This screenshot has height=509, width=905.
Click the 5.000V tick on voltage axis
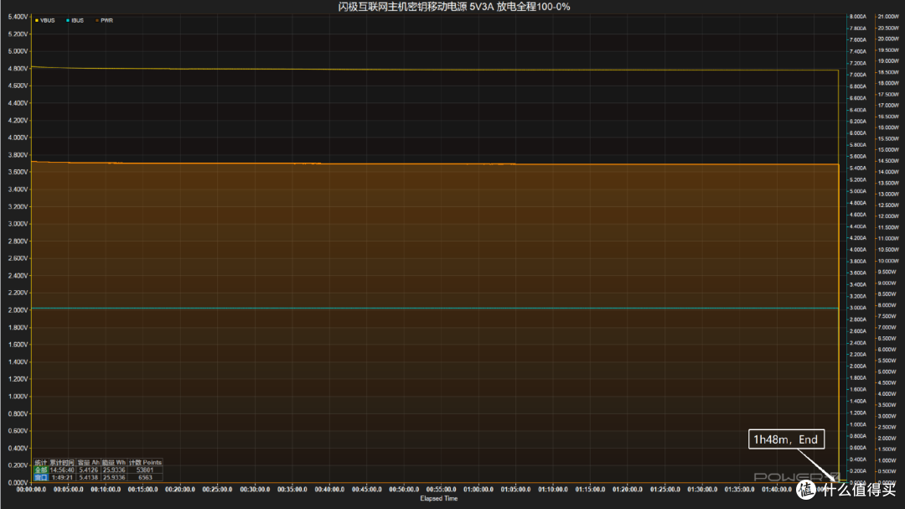coord(18,51)
